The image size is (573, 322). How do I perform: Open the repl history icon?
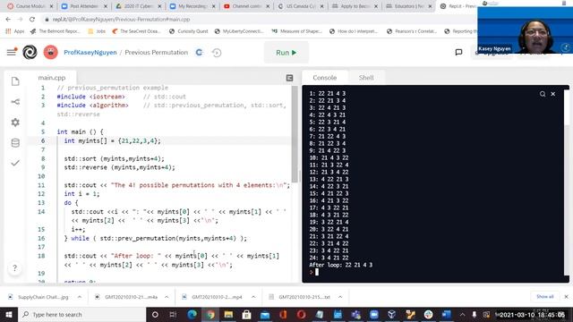tap(217, 53)
